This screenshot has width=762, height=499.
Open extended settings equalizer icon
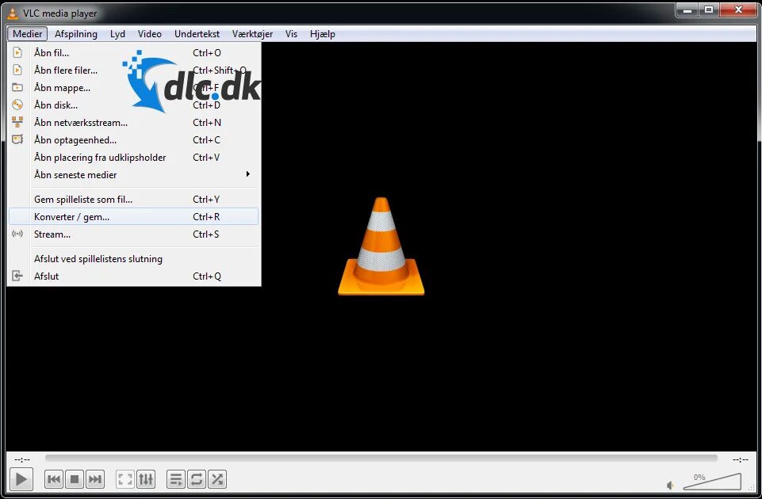pos(146,479)
